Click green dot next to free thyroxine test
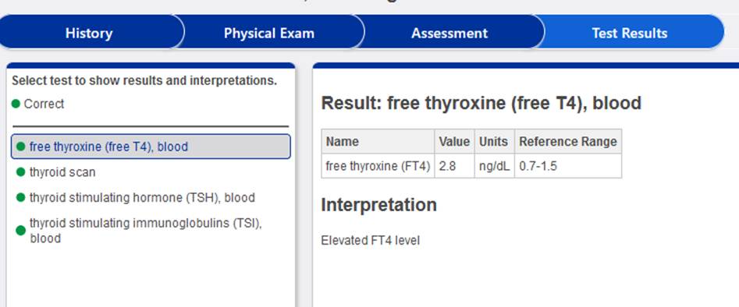The height and width of the screenshot is (307, 739). click(x=20, y=146)
